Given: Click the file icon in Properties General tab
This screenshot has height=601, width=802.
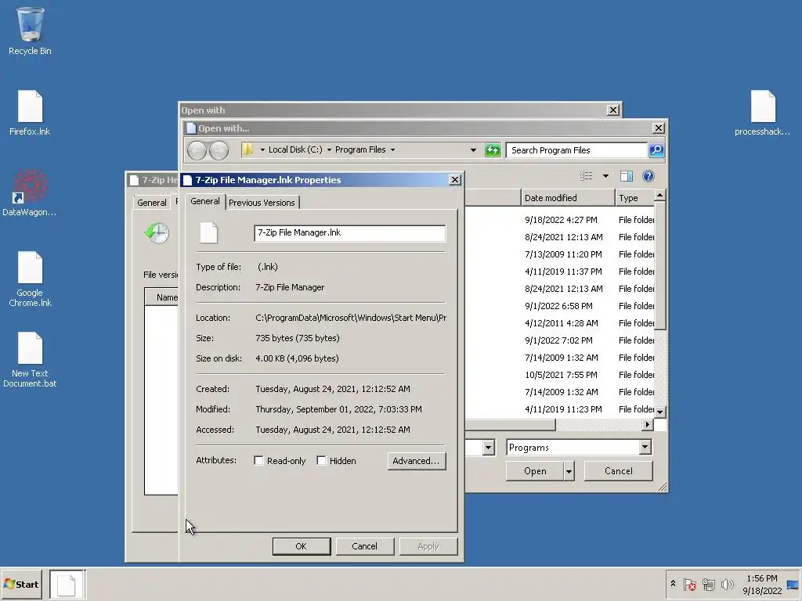Looking at the screenshot, I should pos(208,233).
